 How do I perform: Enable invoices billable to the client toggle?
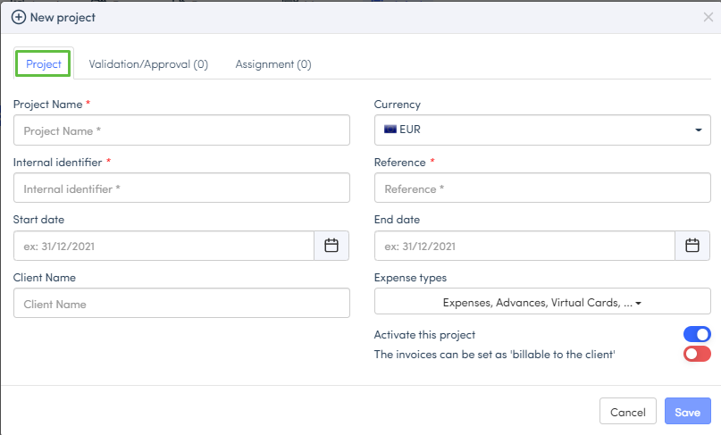click(697, 355)
